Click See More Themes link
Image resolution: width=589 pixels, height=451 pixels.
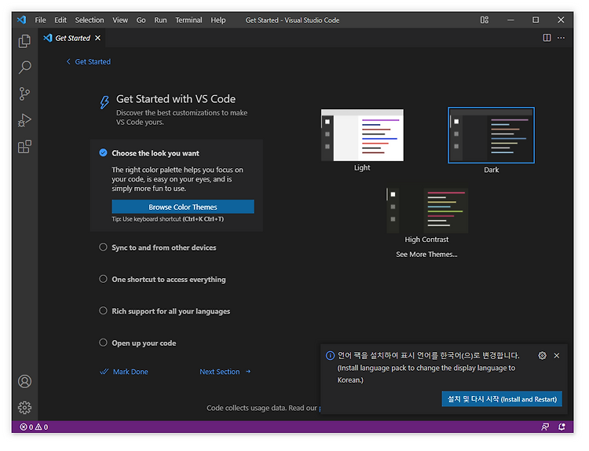click(426, 255)
